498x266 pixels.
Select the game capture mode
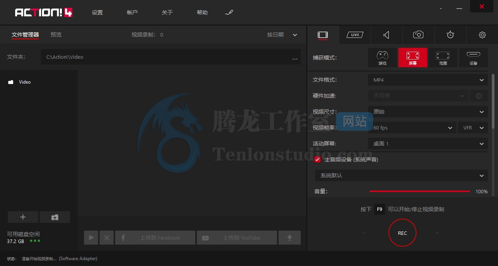click(x=382, y=58)
